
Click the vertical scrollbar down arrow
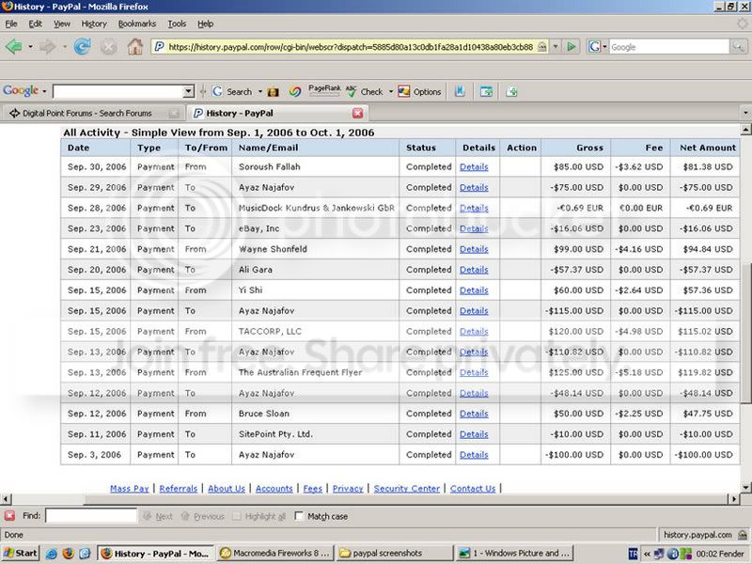pyautogui.click(x=745, y=488)
